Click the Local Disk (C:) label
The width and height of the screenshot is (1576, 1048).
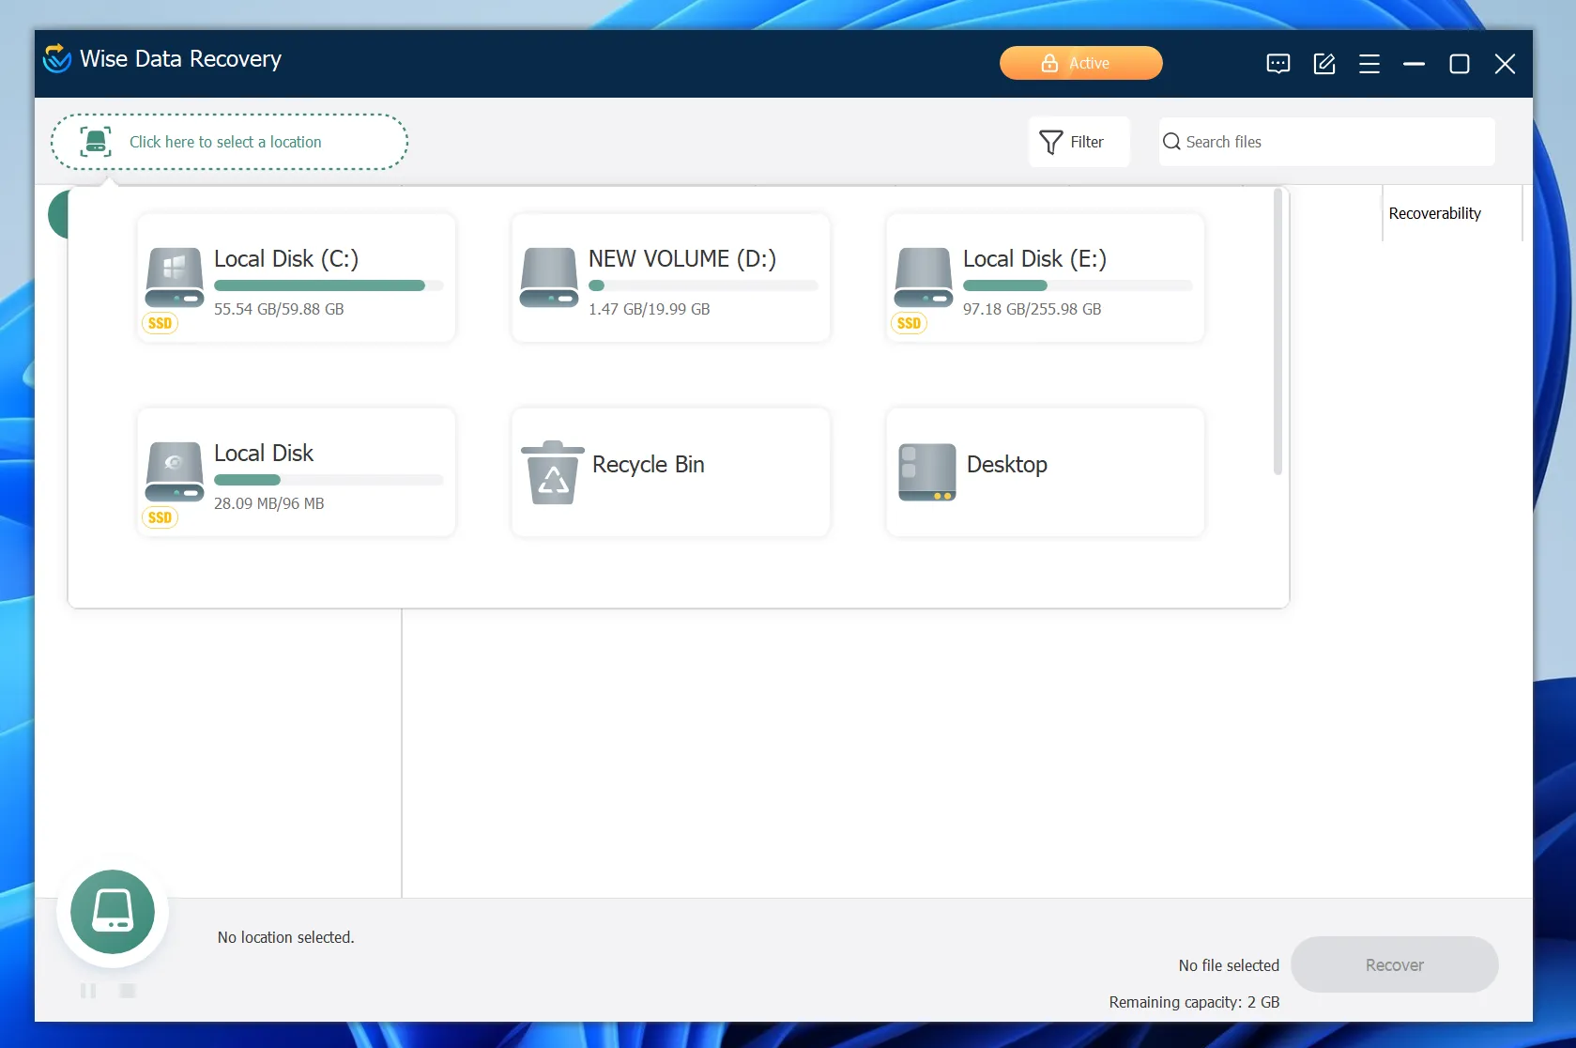pos(286,258)
